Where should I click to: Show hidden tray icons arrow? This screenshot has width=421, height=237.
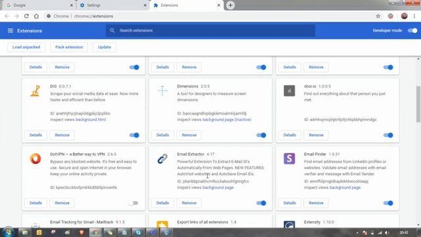(357, 232)
